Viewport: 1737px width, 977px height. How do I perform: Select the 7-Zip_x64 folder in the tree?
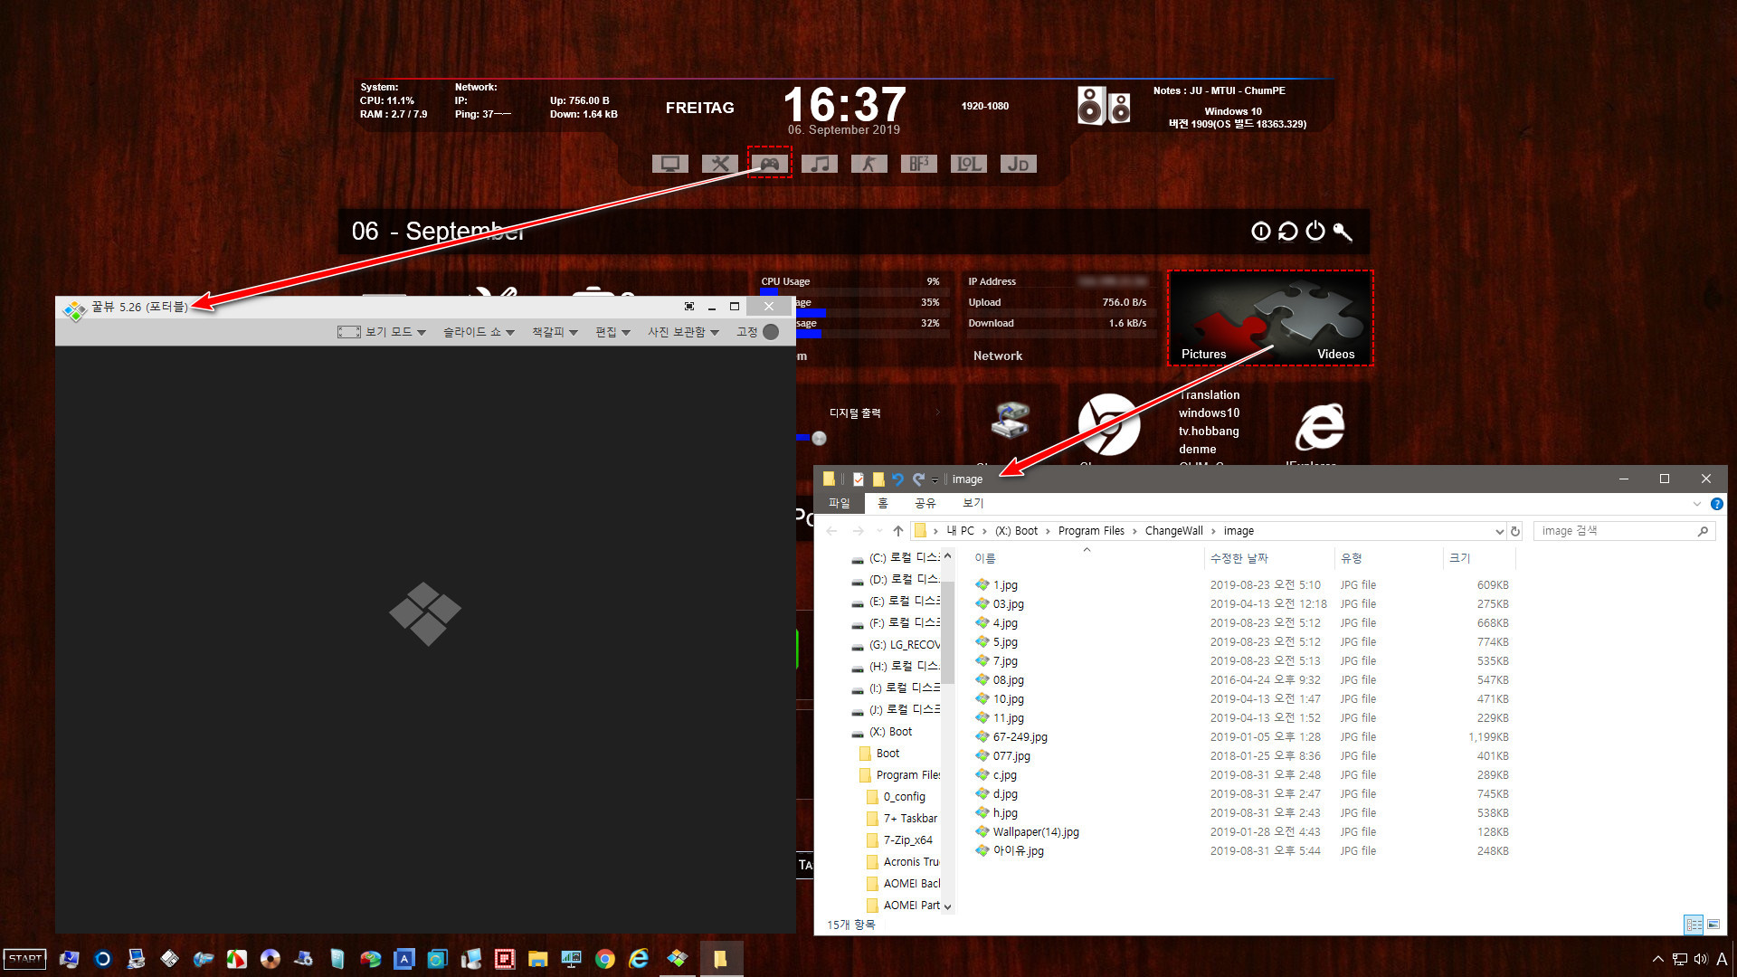click(x=907, y=840)
